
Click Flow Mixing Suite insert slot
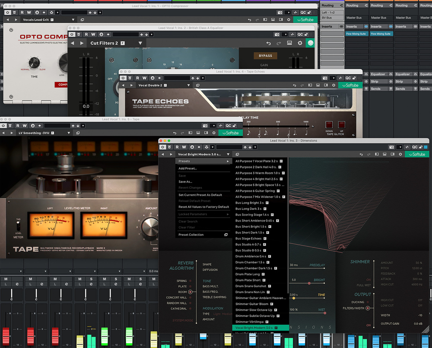point(356,34)
